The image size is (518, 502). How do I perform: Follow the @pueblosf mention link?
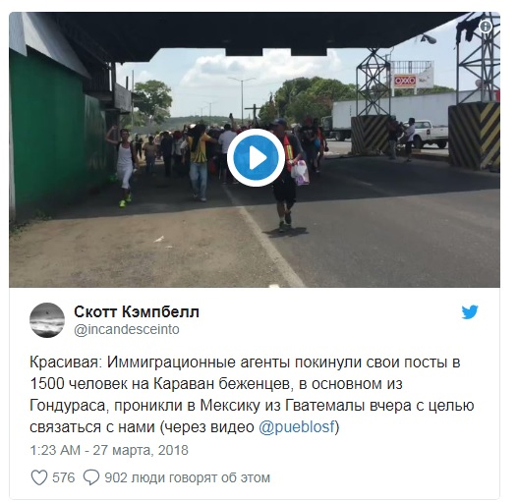pos(297,427)
